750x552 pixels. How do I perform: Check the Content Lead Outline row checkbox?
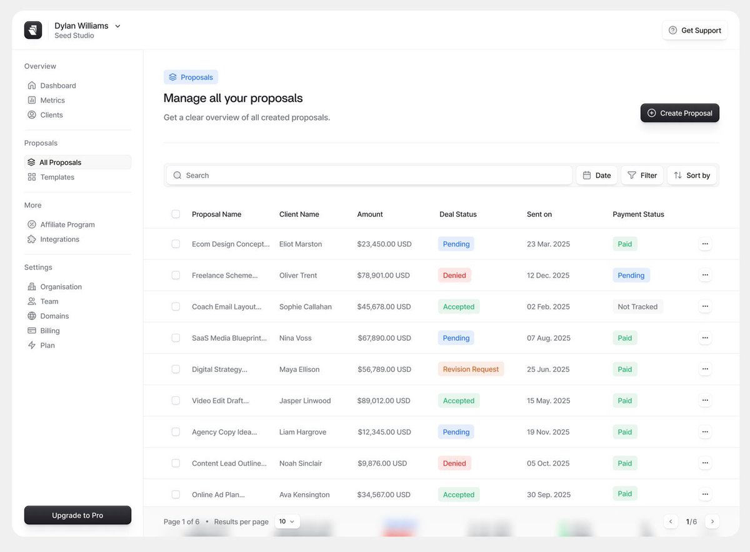tap(176, 463)
